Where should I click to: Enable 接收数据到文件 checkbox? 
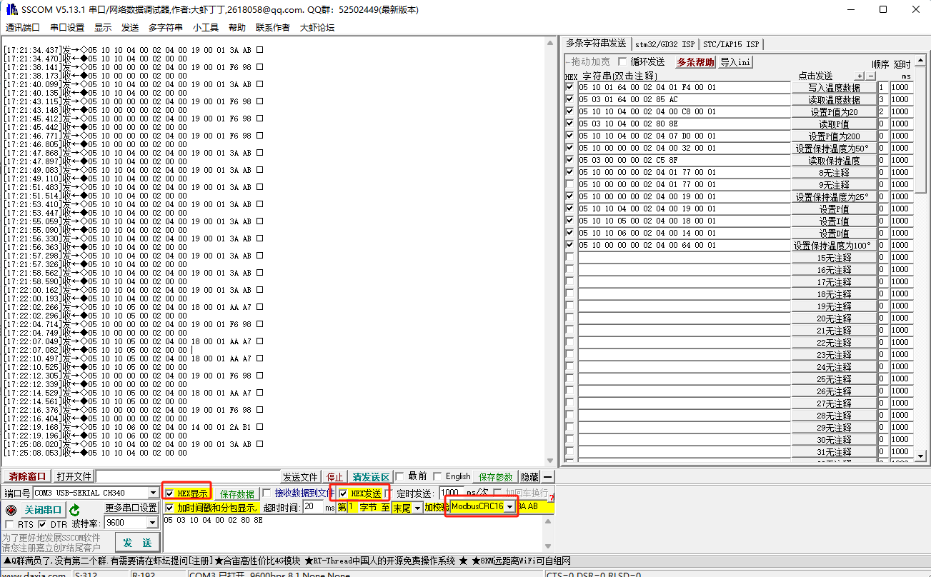click(268, 493)
